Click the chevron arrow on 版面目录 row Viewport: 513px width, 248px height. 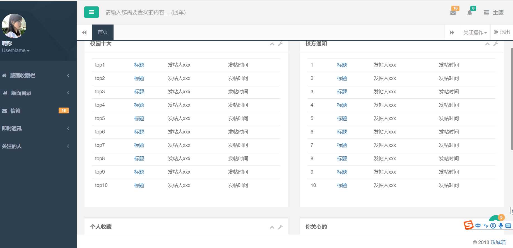68,93
